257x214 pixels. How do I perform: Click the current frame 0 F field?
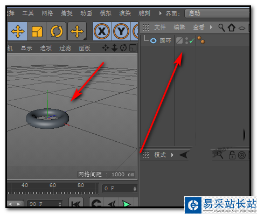point(120,189)
